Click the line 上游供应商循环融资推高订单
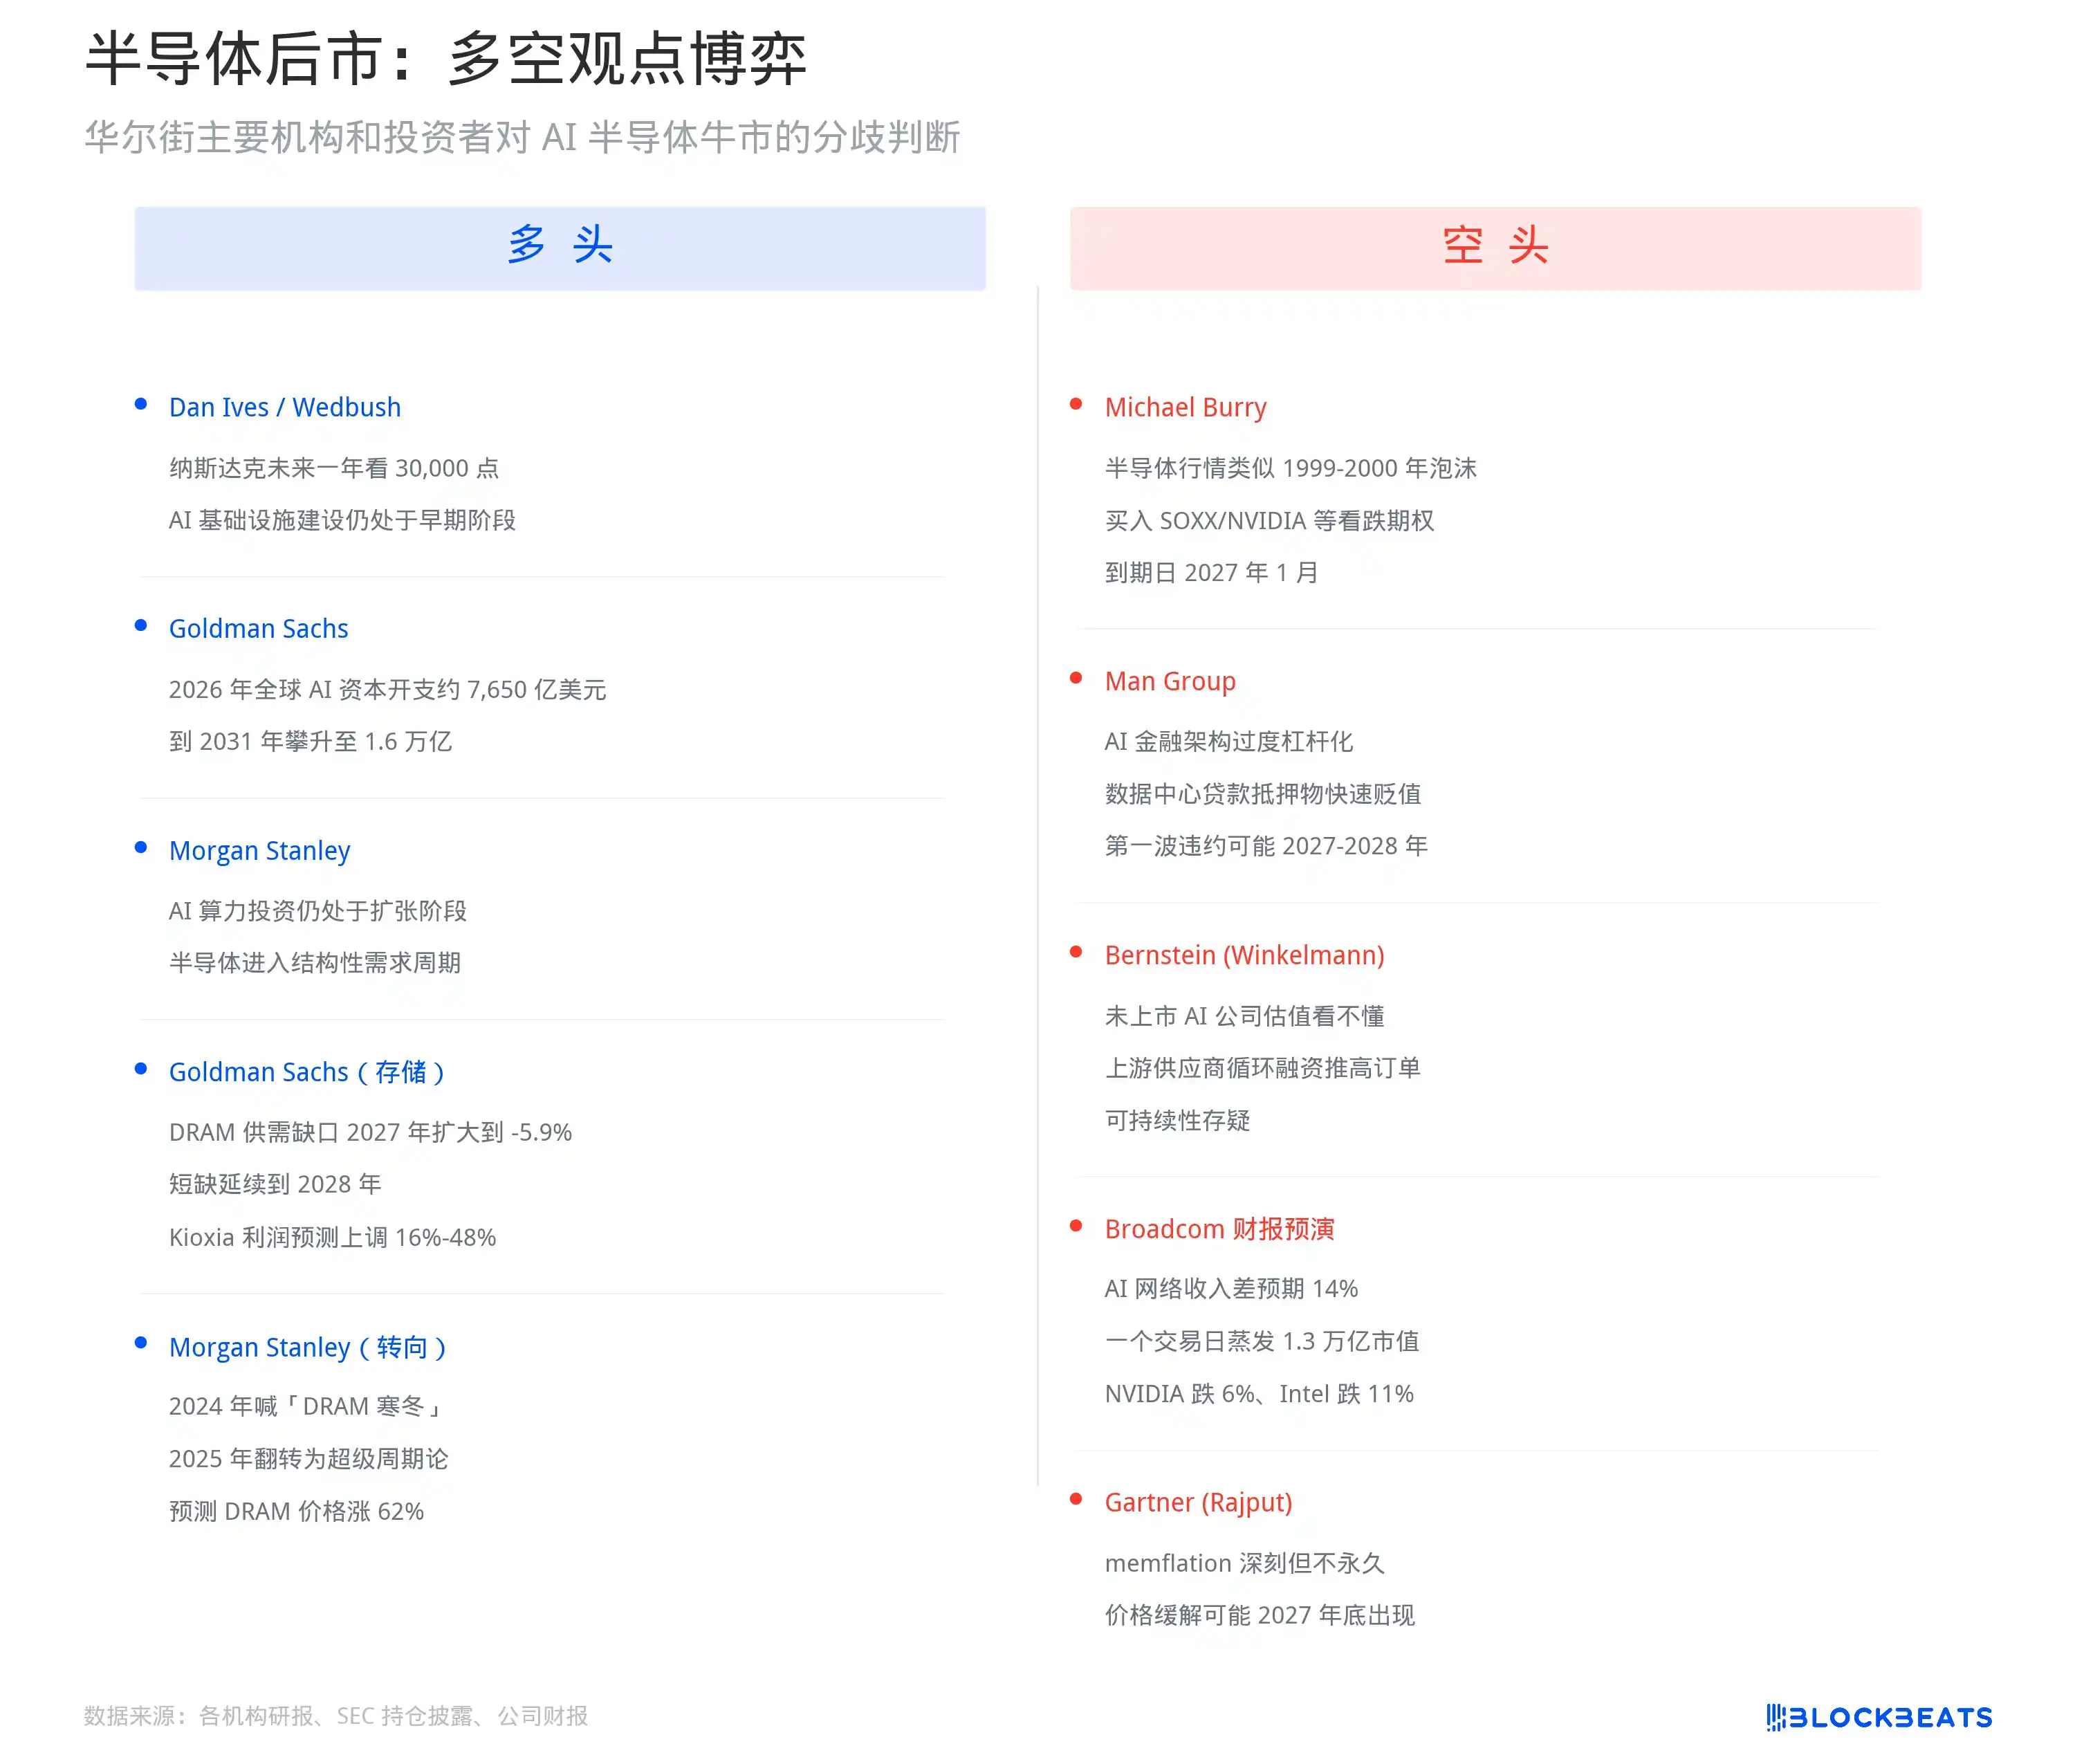2075x1764 pixels. (1262, 1068)
